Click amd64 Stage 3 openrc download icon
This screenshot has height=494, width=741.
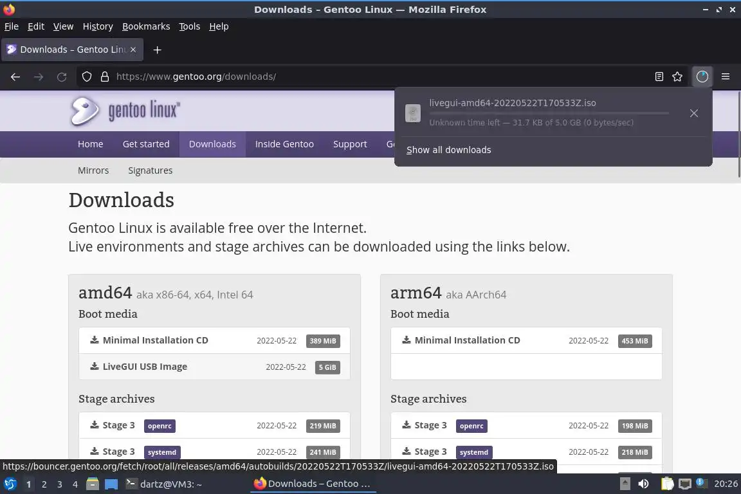tap(95, 425)
